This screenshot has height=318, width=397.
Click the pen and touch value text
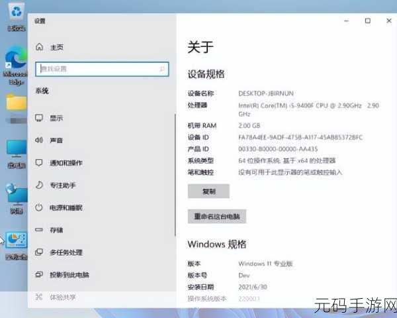pyautogui.click(x=290, y=172)
